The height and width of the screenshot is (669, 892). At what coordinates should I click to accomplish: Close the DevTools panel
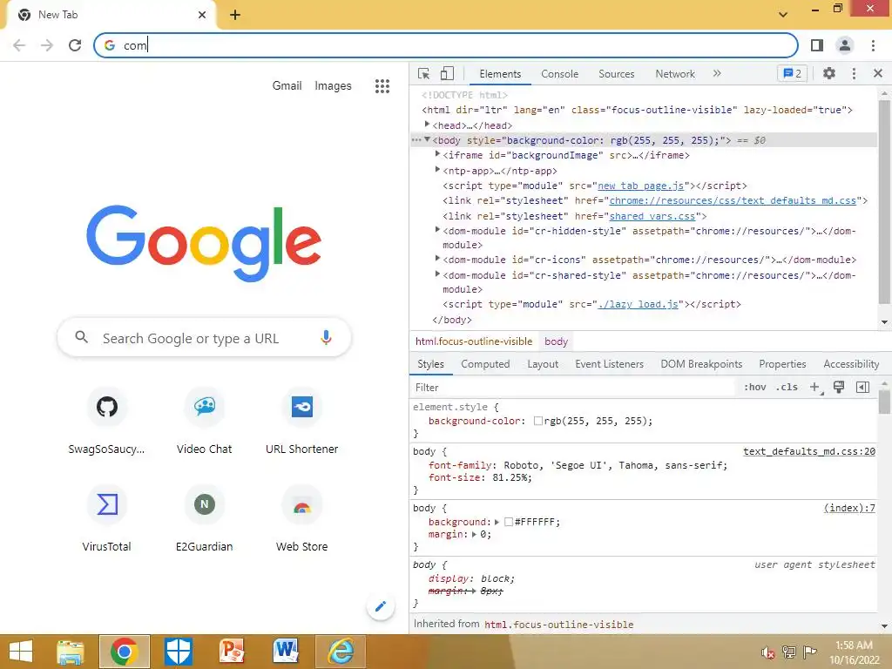click(x=878, y=73)
